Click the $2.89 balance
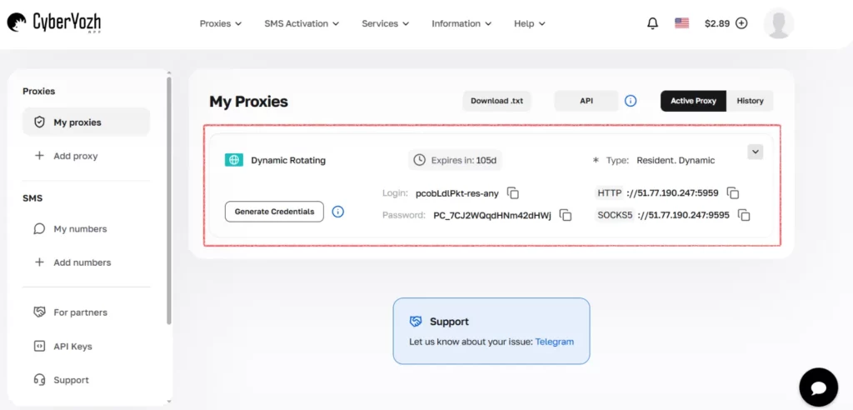Screen dimensions: 853x410 point(717,23)
